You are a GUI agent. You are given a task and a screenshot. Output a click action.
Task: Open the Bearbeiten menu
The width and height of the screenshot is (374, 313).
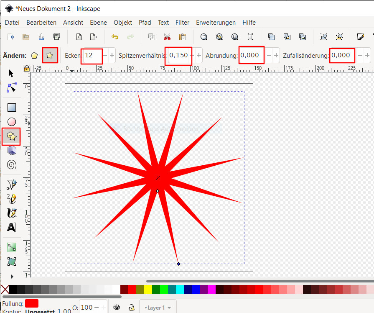click(41, 23)
